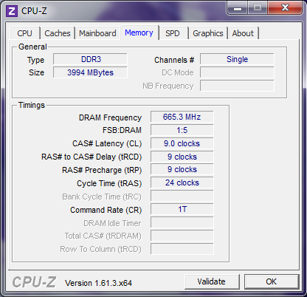This screenshot has width=307, height=297.
Task: Click CAS# Latency value 9.0 clocks
Action: tap(182, 143)
